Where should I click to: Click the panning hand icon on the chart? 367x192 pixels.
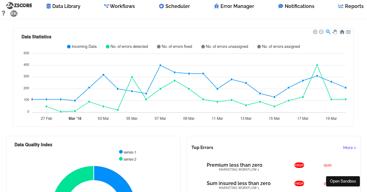pos(335,32)
